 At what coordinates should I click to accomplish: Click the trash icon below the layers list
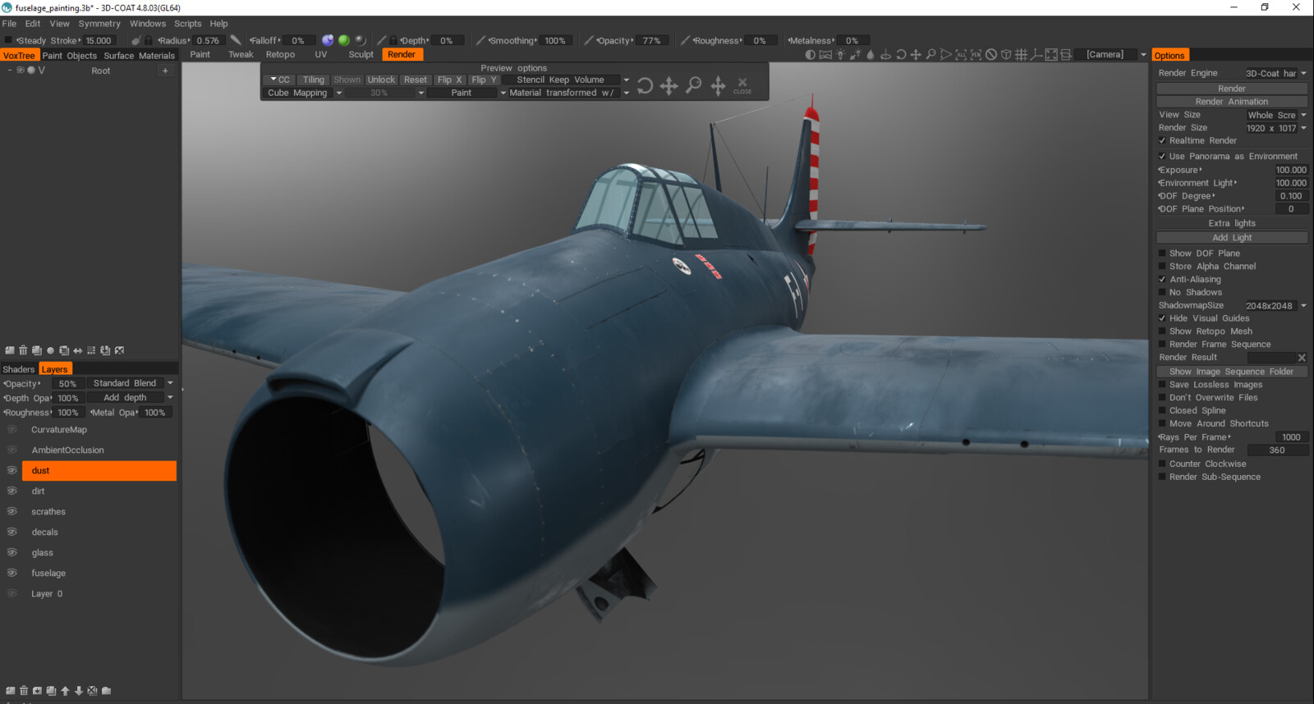[x=24, y=691]
